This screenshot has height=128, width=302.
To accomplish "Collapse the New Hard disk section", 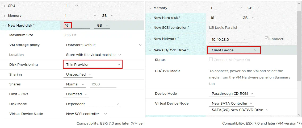I will (x=5, y=26).
